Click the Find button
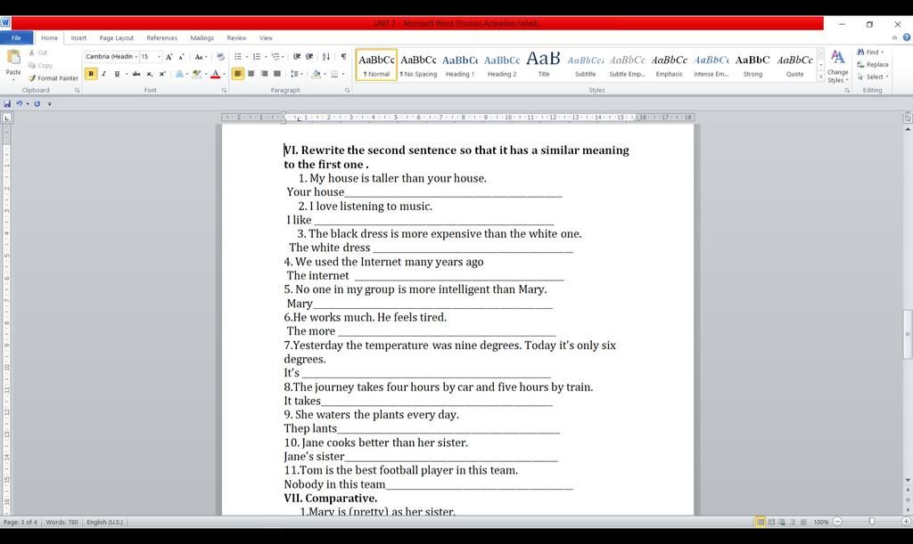Image resolution: width=913 pixels, height=544 pixels. [870, 53]
